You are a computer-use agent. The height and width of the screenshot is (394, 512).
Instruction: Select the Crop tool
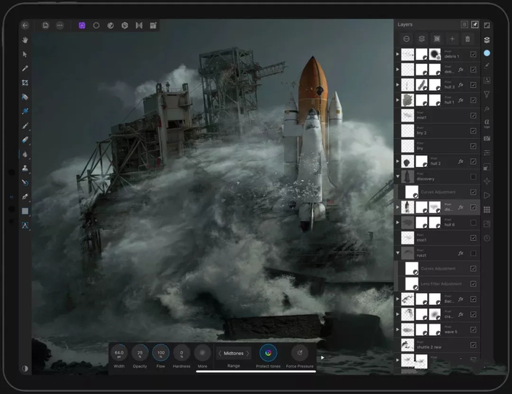point(25,83)
